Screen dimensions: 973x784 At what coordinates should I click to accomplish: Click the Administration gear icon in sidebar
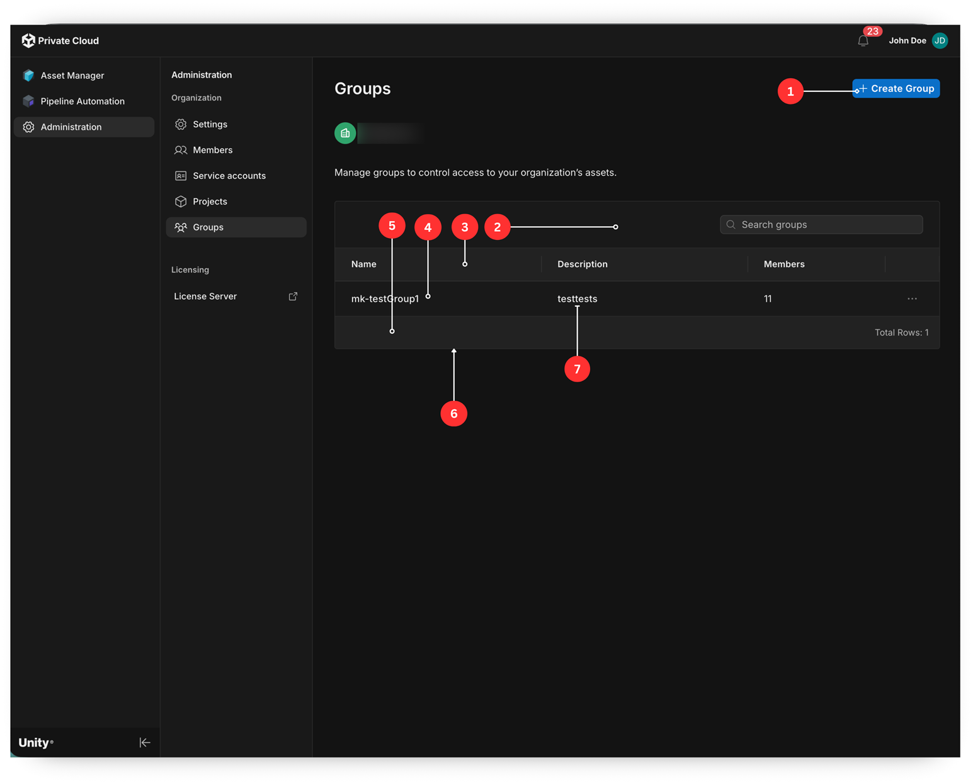pyautogui.click(x=28, y=127)
